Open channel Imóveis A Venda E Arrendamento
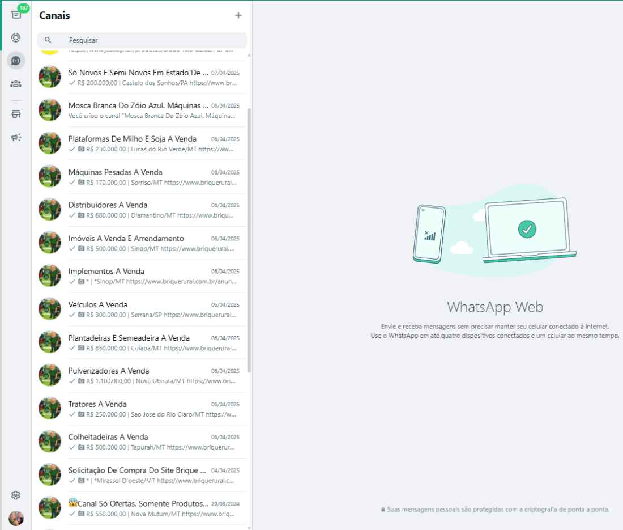This screenshot has width=623, height=530. coord(142,243)
